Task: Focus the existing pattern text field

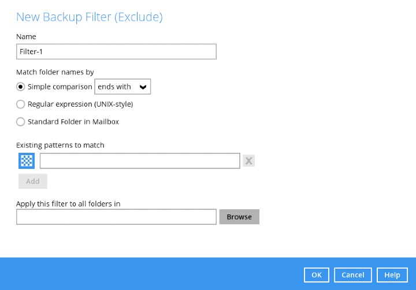Action: pyautogui.click(x=139, y=161)
